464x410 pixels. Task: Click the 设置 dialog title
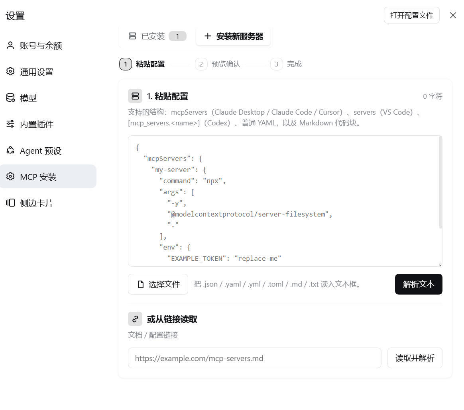click(15, 16)
